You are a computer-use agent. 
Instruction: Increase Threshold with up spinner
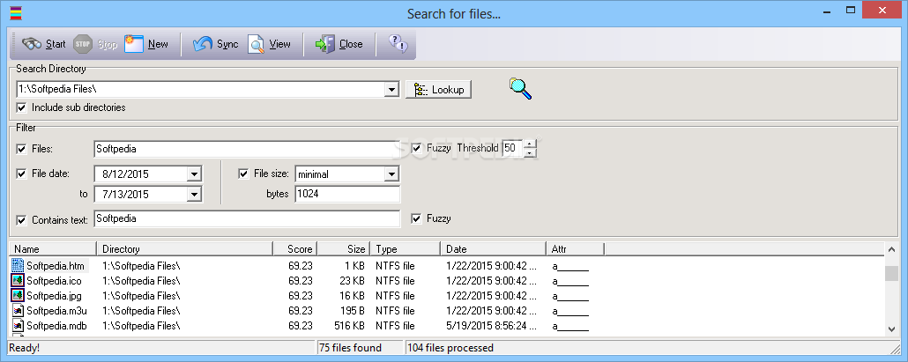tap(530, 144)
